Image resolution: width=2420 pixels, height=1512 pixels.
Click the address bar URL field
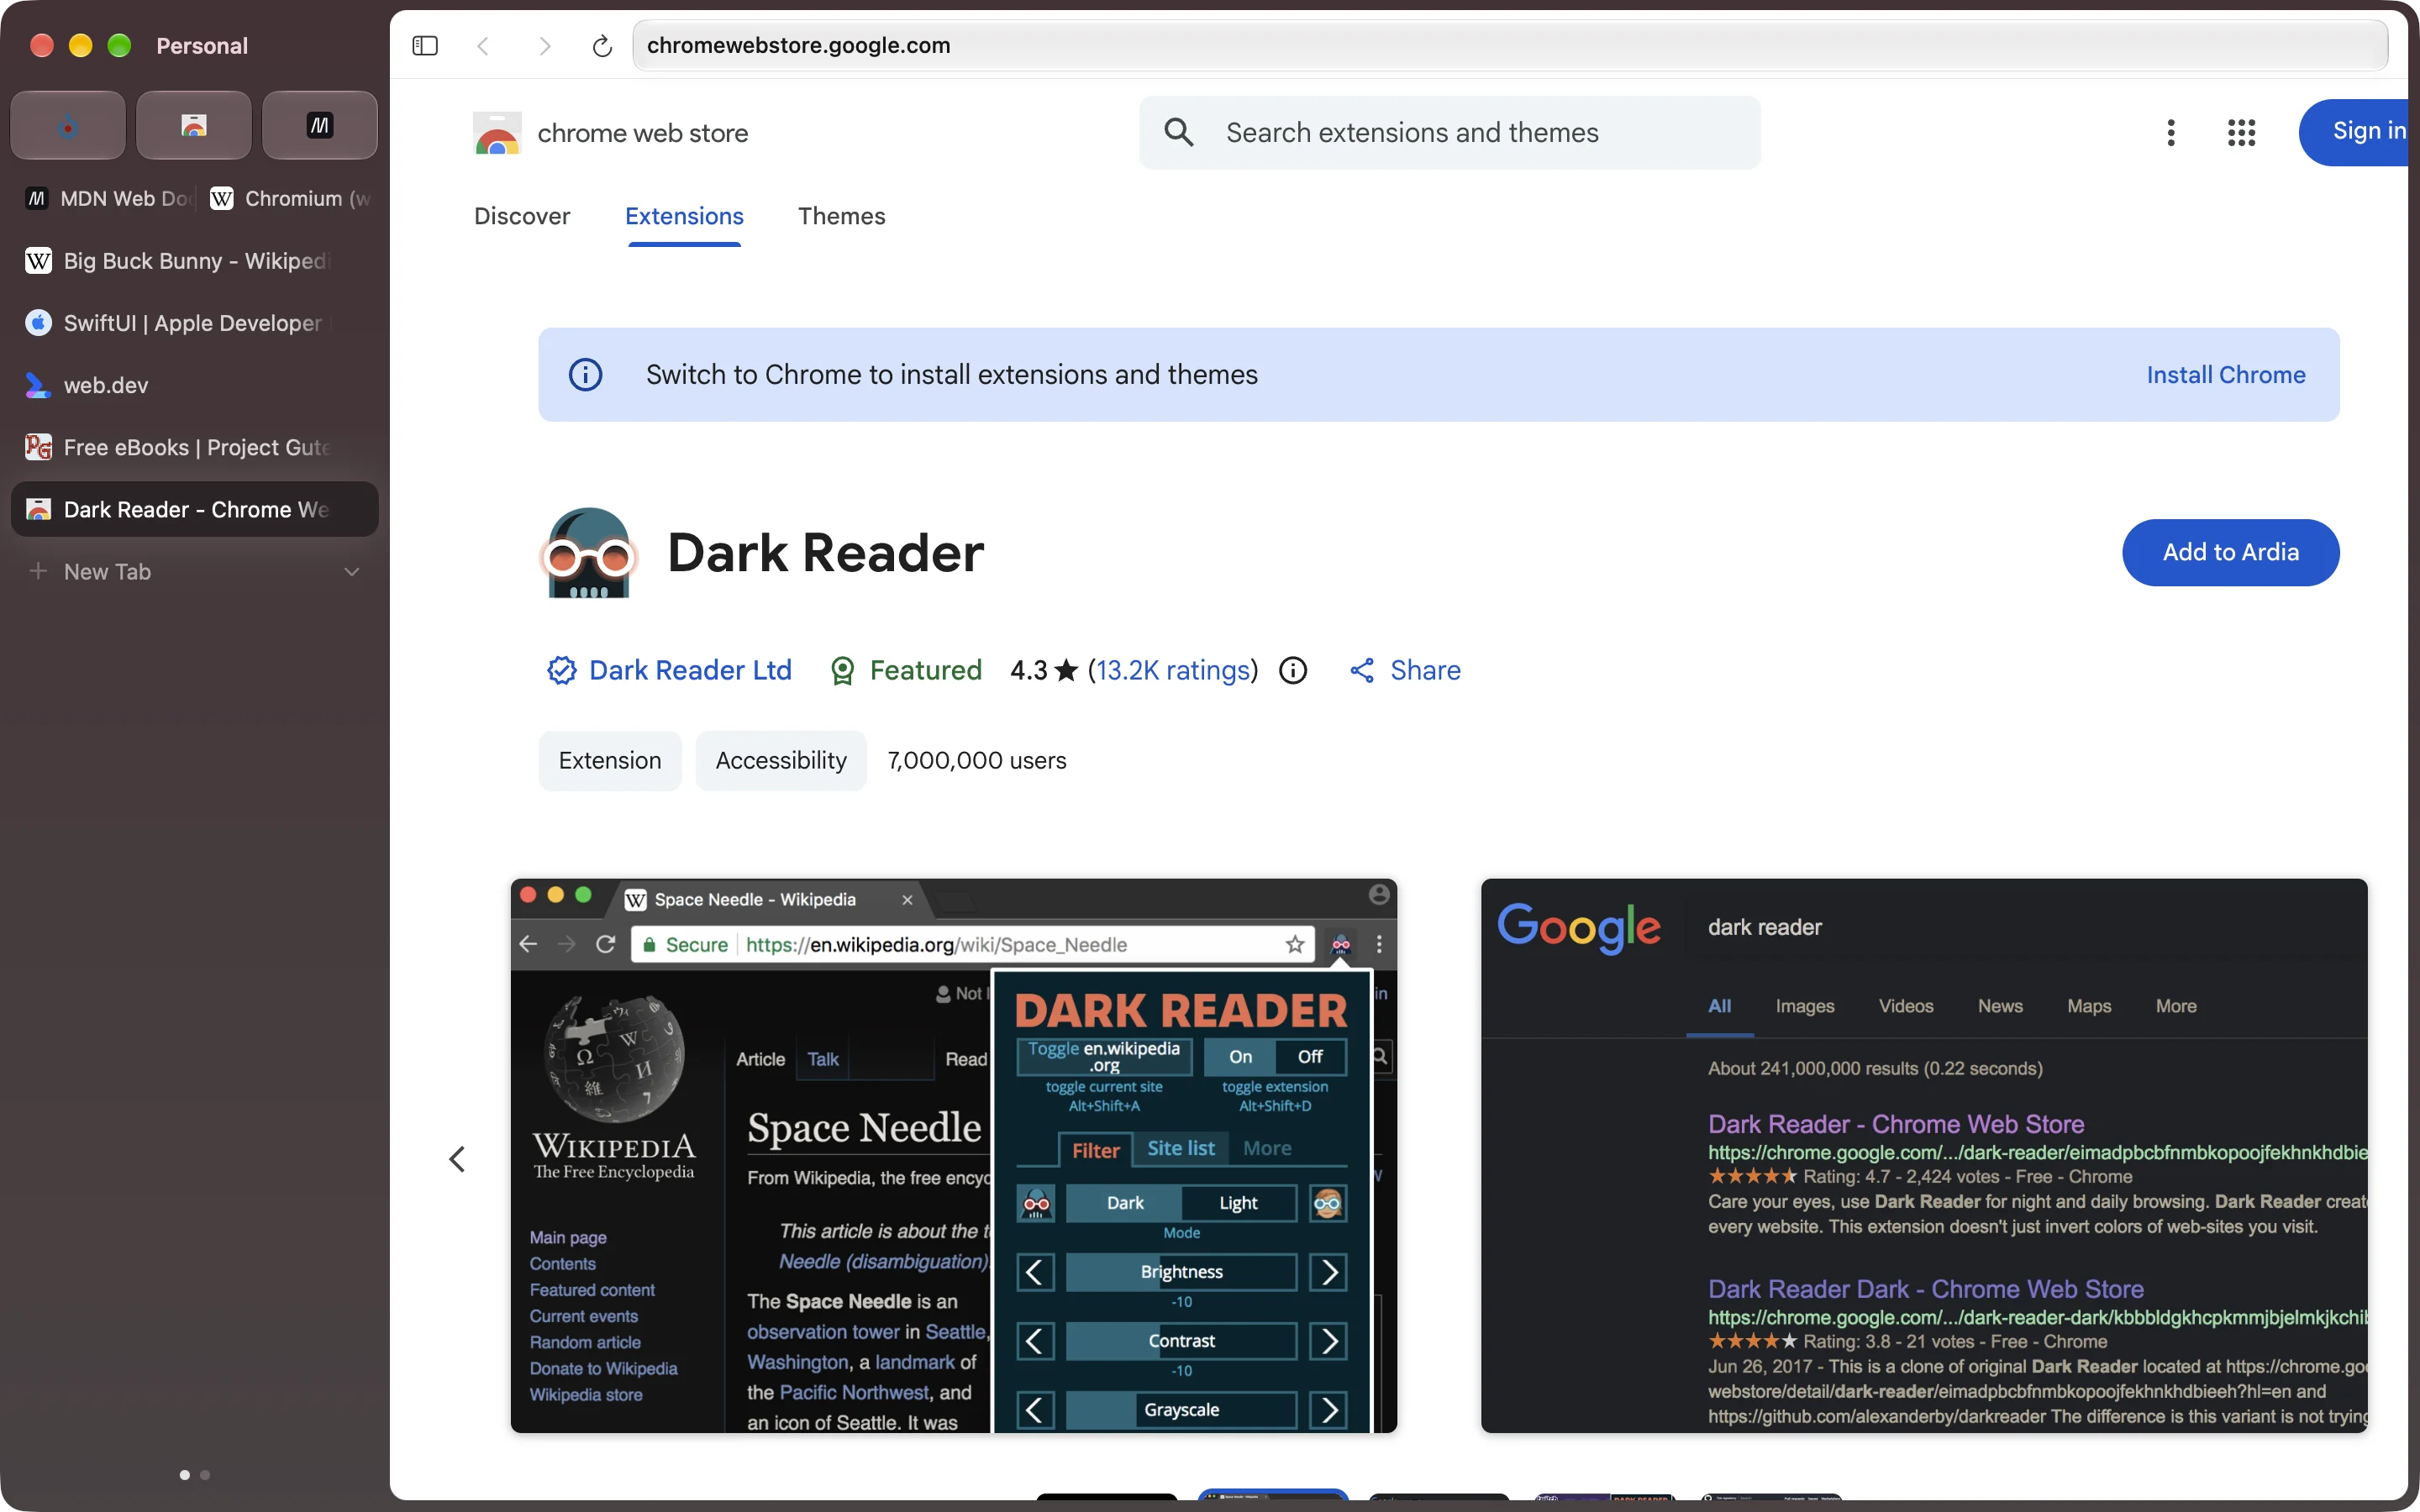click(x=1510, y=45)
